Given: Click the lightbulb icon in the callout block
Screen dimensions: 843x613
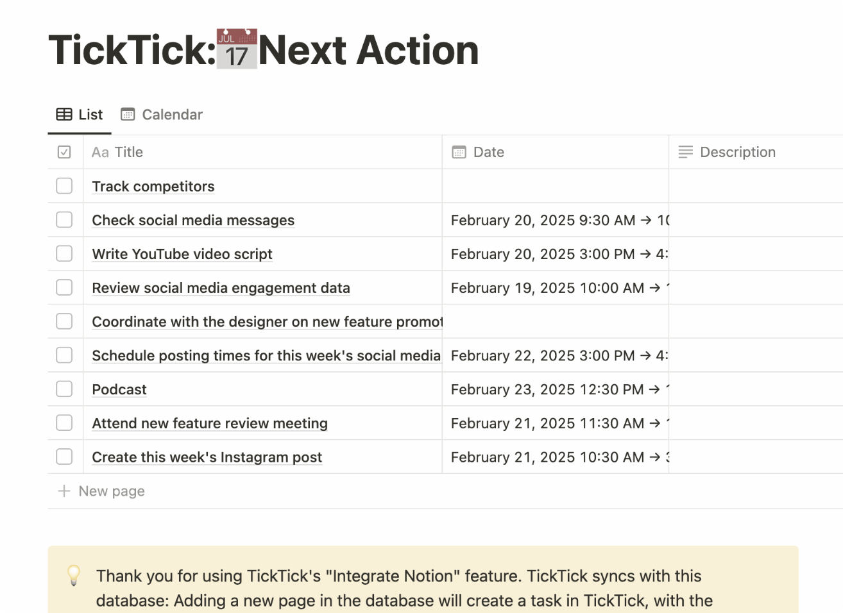Looking at the screenshot, I should tap(72, 576).
